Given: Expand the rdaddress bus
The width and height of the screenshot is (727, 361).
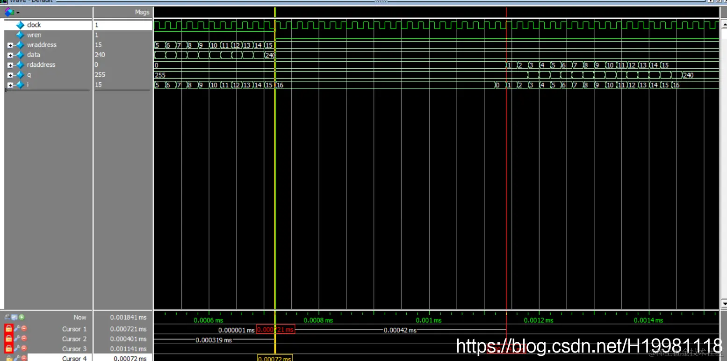Looking at the screenshot, I should (x=10, y=65).
